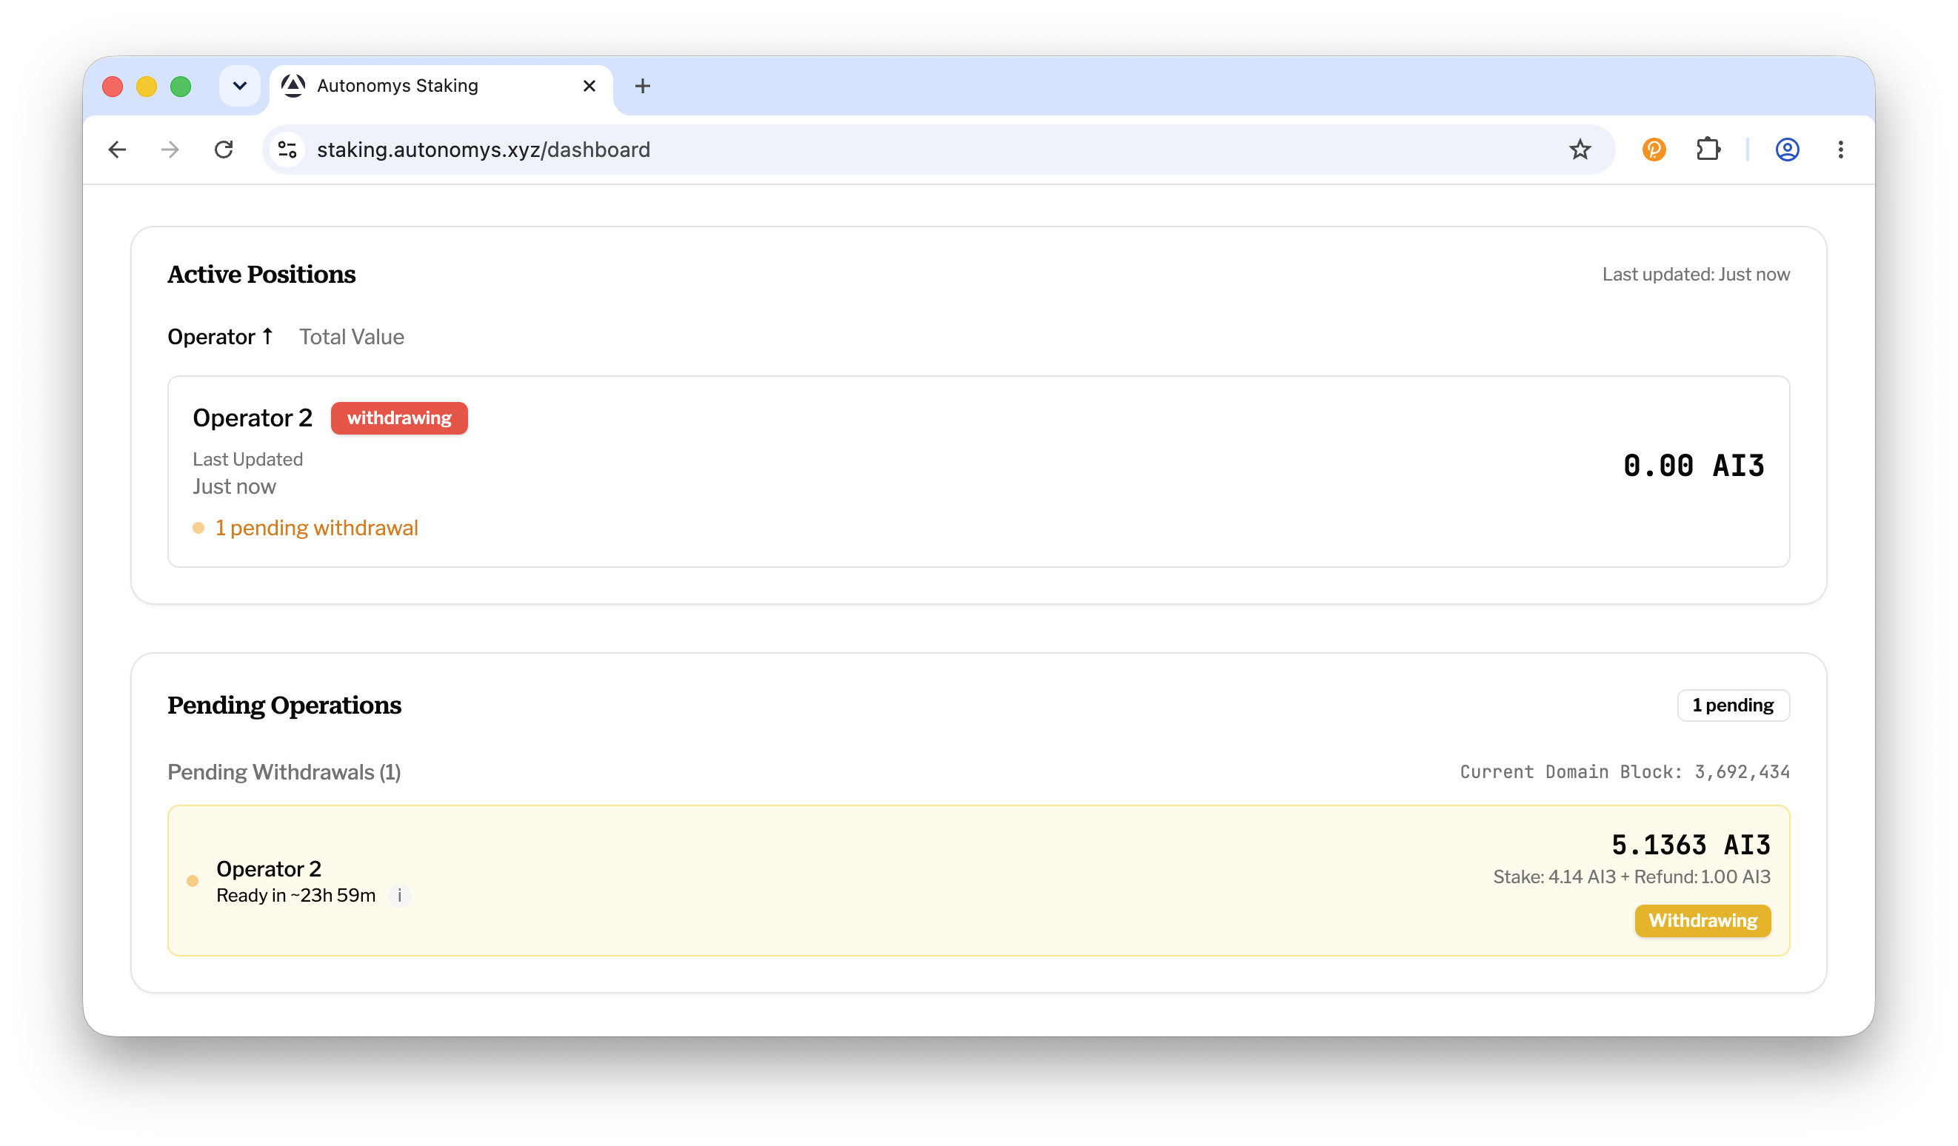Click 'Last updated: Just now' in Active Positions header
The height and width of the screenshot is (1146, 1958).
[1696, 274]
